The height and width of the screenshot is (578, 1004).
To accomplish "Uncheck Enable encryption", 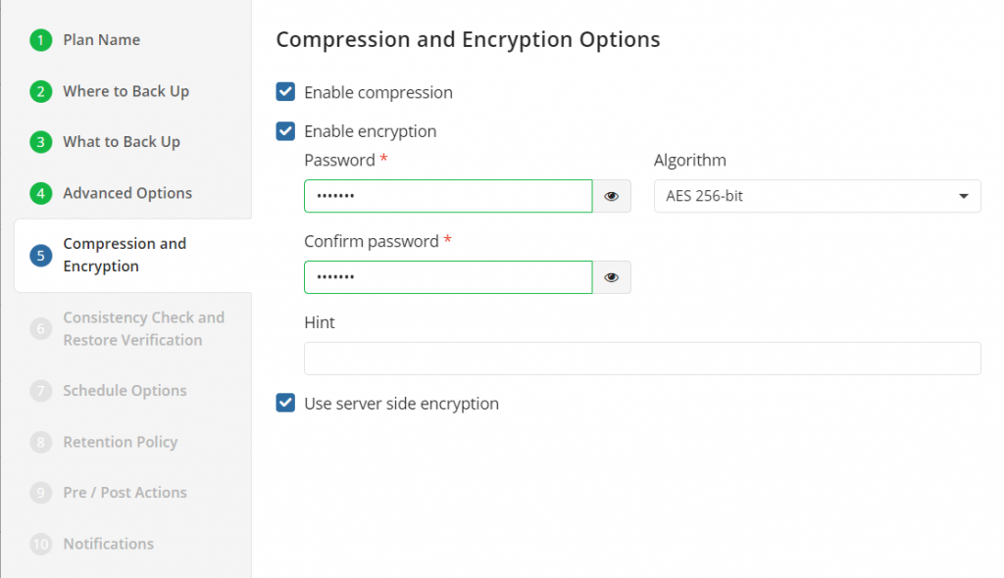I will click(x=284, y=130).
